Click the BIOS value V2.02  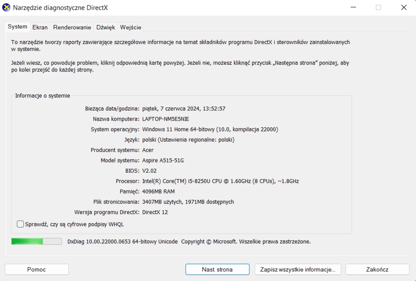tap(149, 171)
